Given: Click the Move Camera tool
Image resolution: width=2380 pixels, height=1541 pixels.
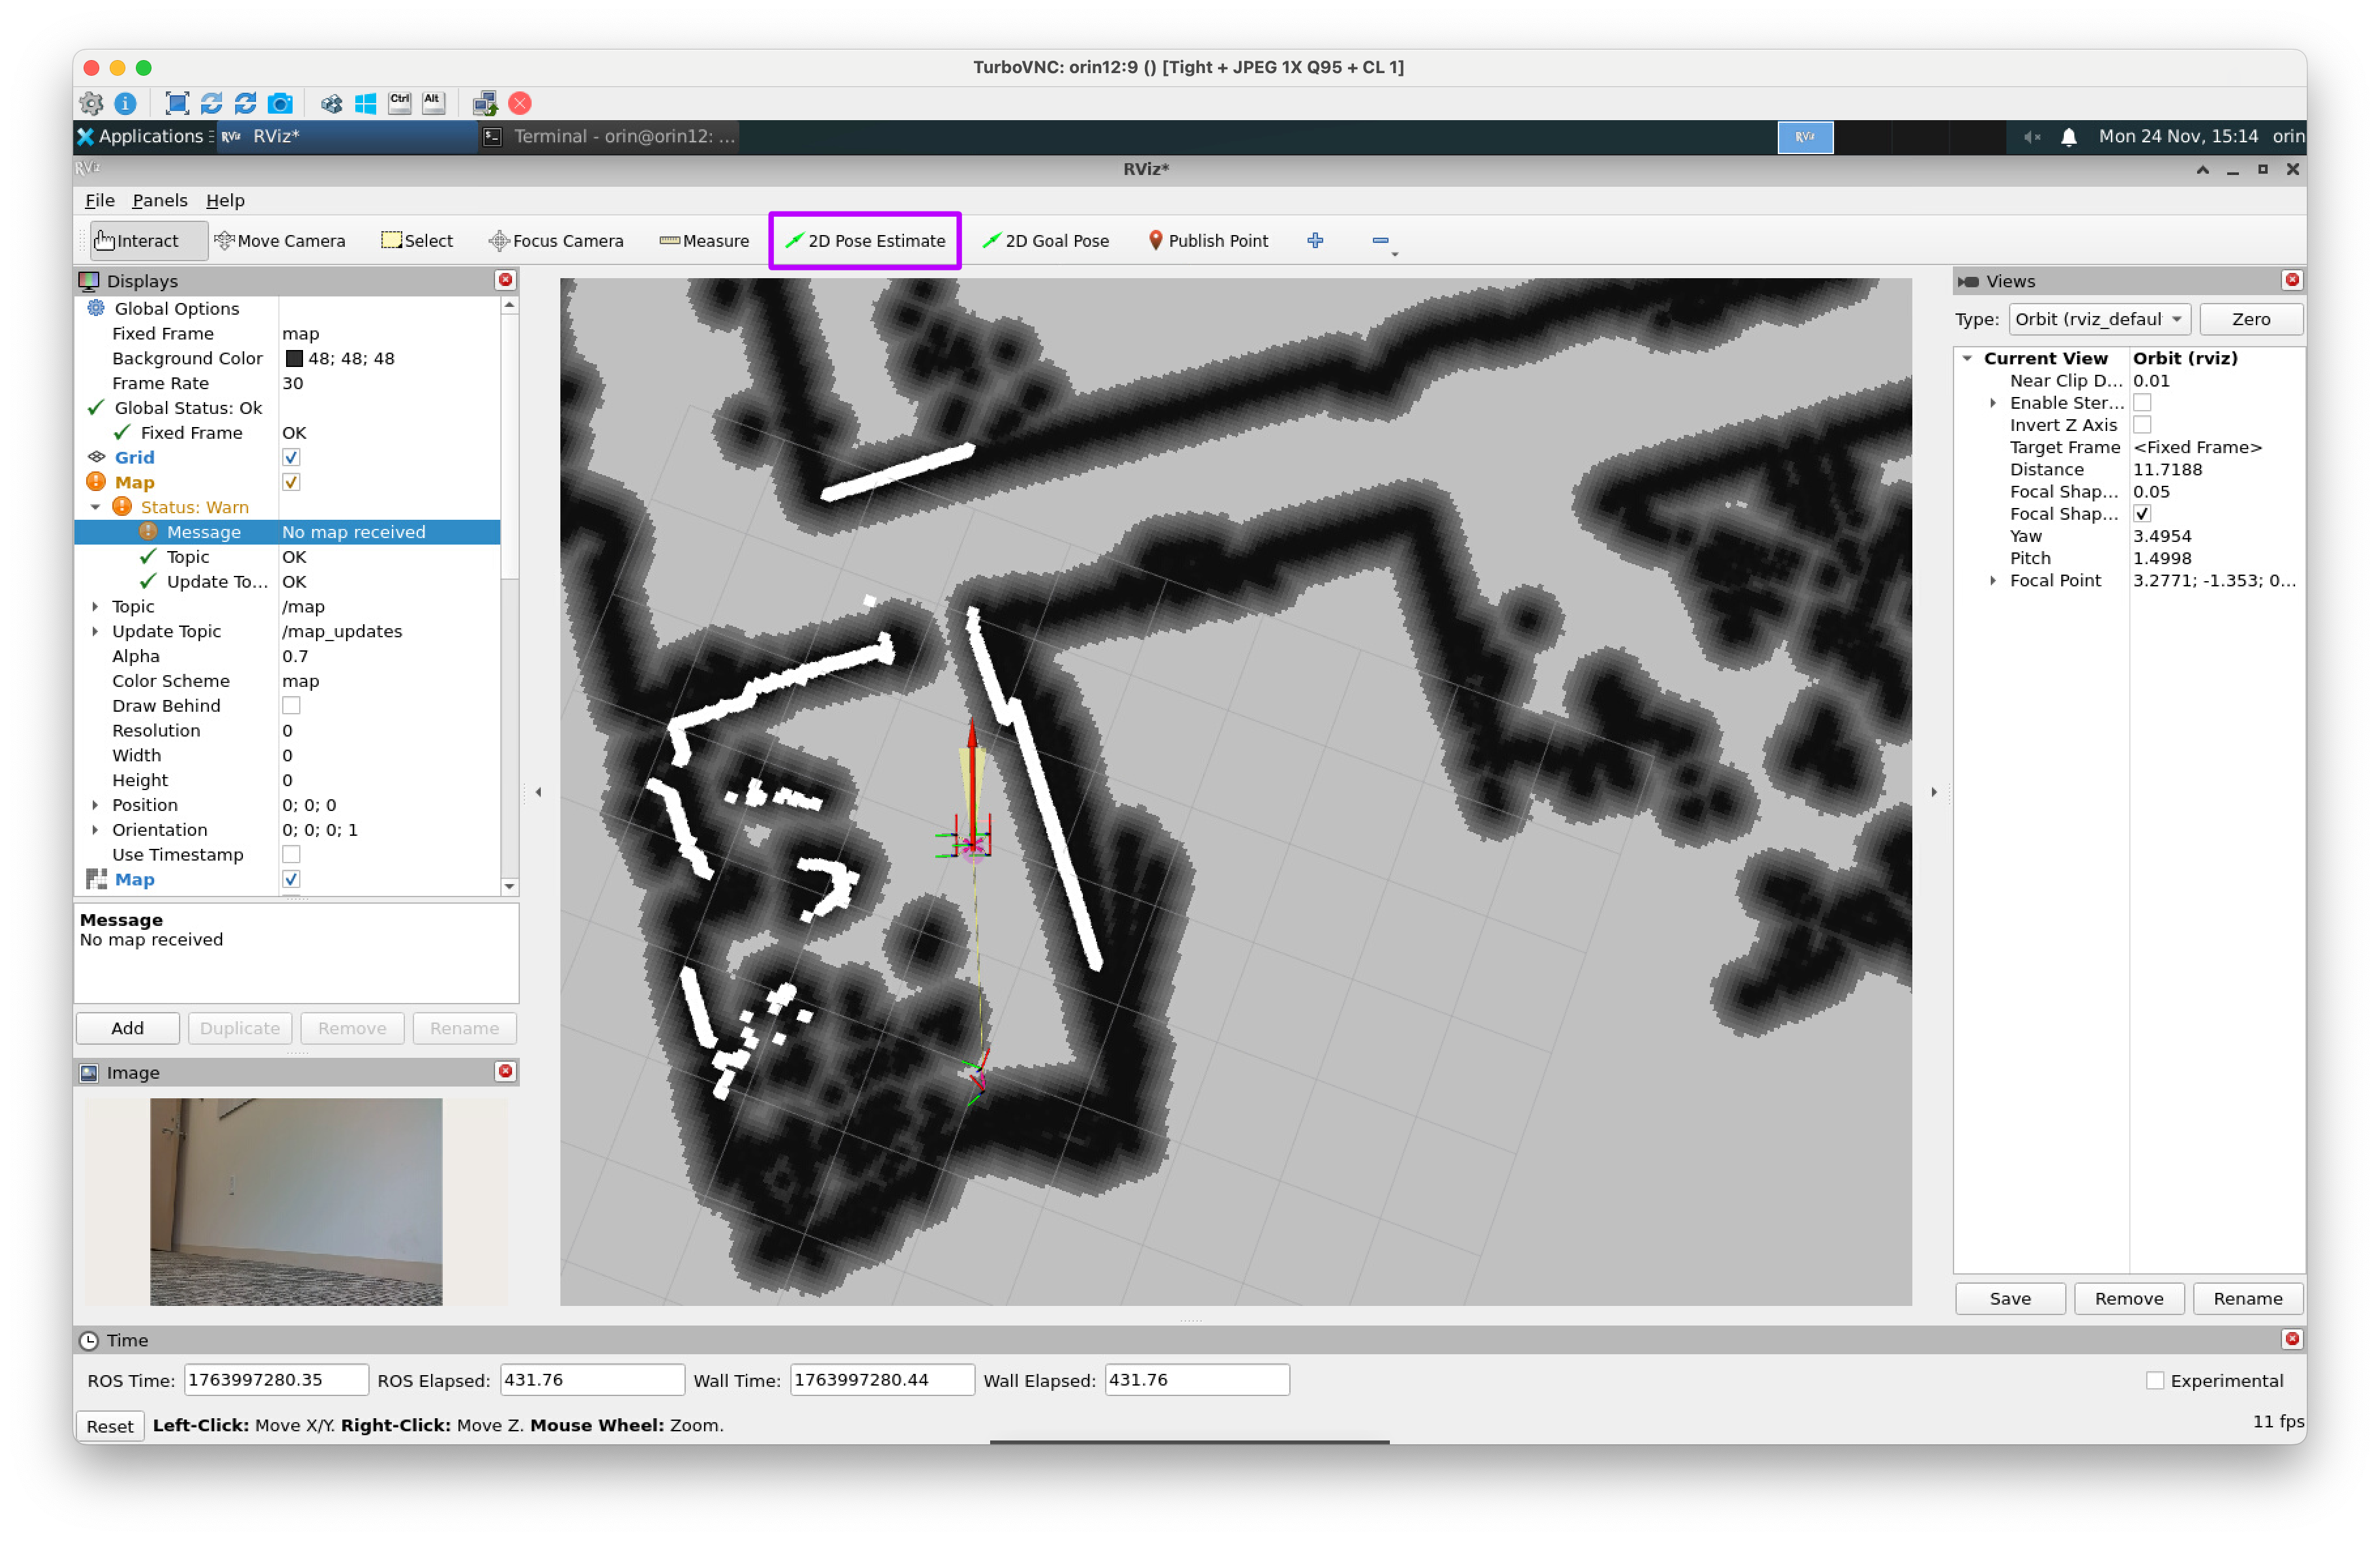Looking at the screenshot, I should [x=280, y=241].
